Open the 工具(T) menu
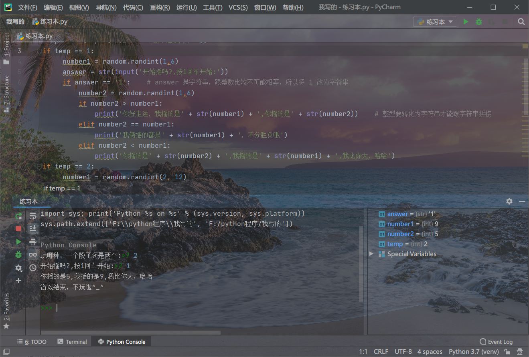This screenshot has height=357, width=529. click(x=213, y=7)
